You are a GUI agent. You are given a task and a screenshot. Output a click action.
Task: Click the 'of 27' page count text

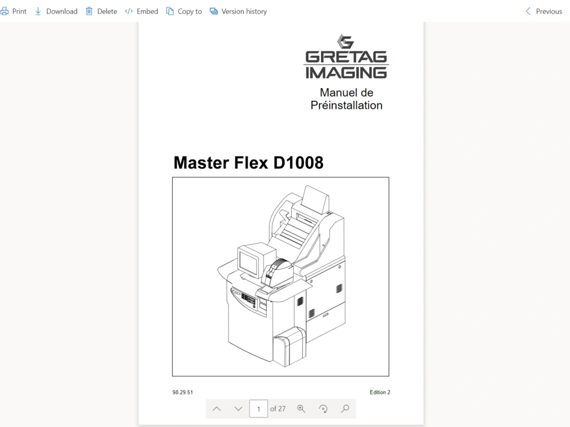(x=278, y=409)
